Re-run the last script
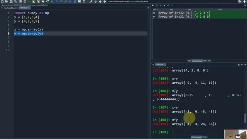Viewport: 247px width, 139px height. [x=47, y=2]
